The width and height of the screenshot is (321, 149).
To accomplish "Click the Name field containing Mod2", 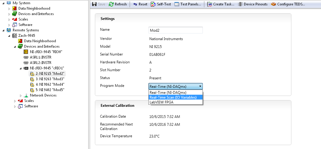I will click(x=175, y=30).
